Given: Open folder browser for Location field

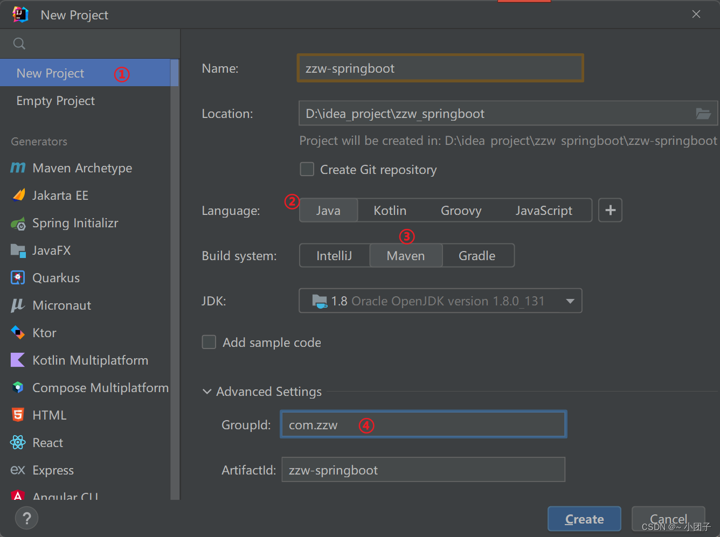Looking at the screenshot, I should [703, 114].
